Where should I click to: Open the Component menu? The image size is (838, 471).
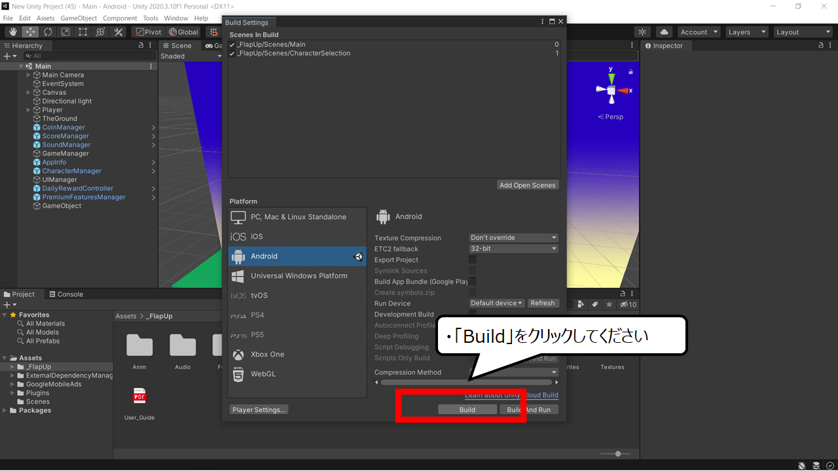120,18
